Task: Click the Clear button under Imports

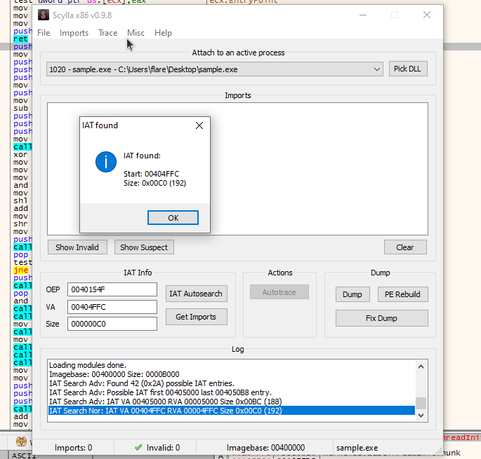Action: pyautogui.click(x=405, y=247)
